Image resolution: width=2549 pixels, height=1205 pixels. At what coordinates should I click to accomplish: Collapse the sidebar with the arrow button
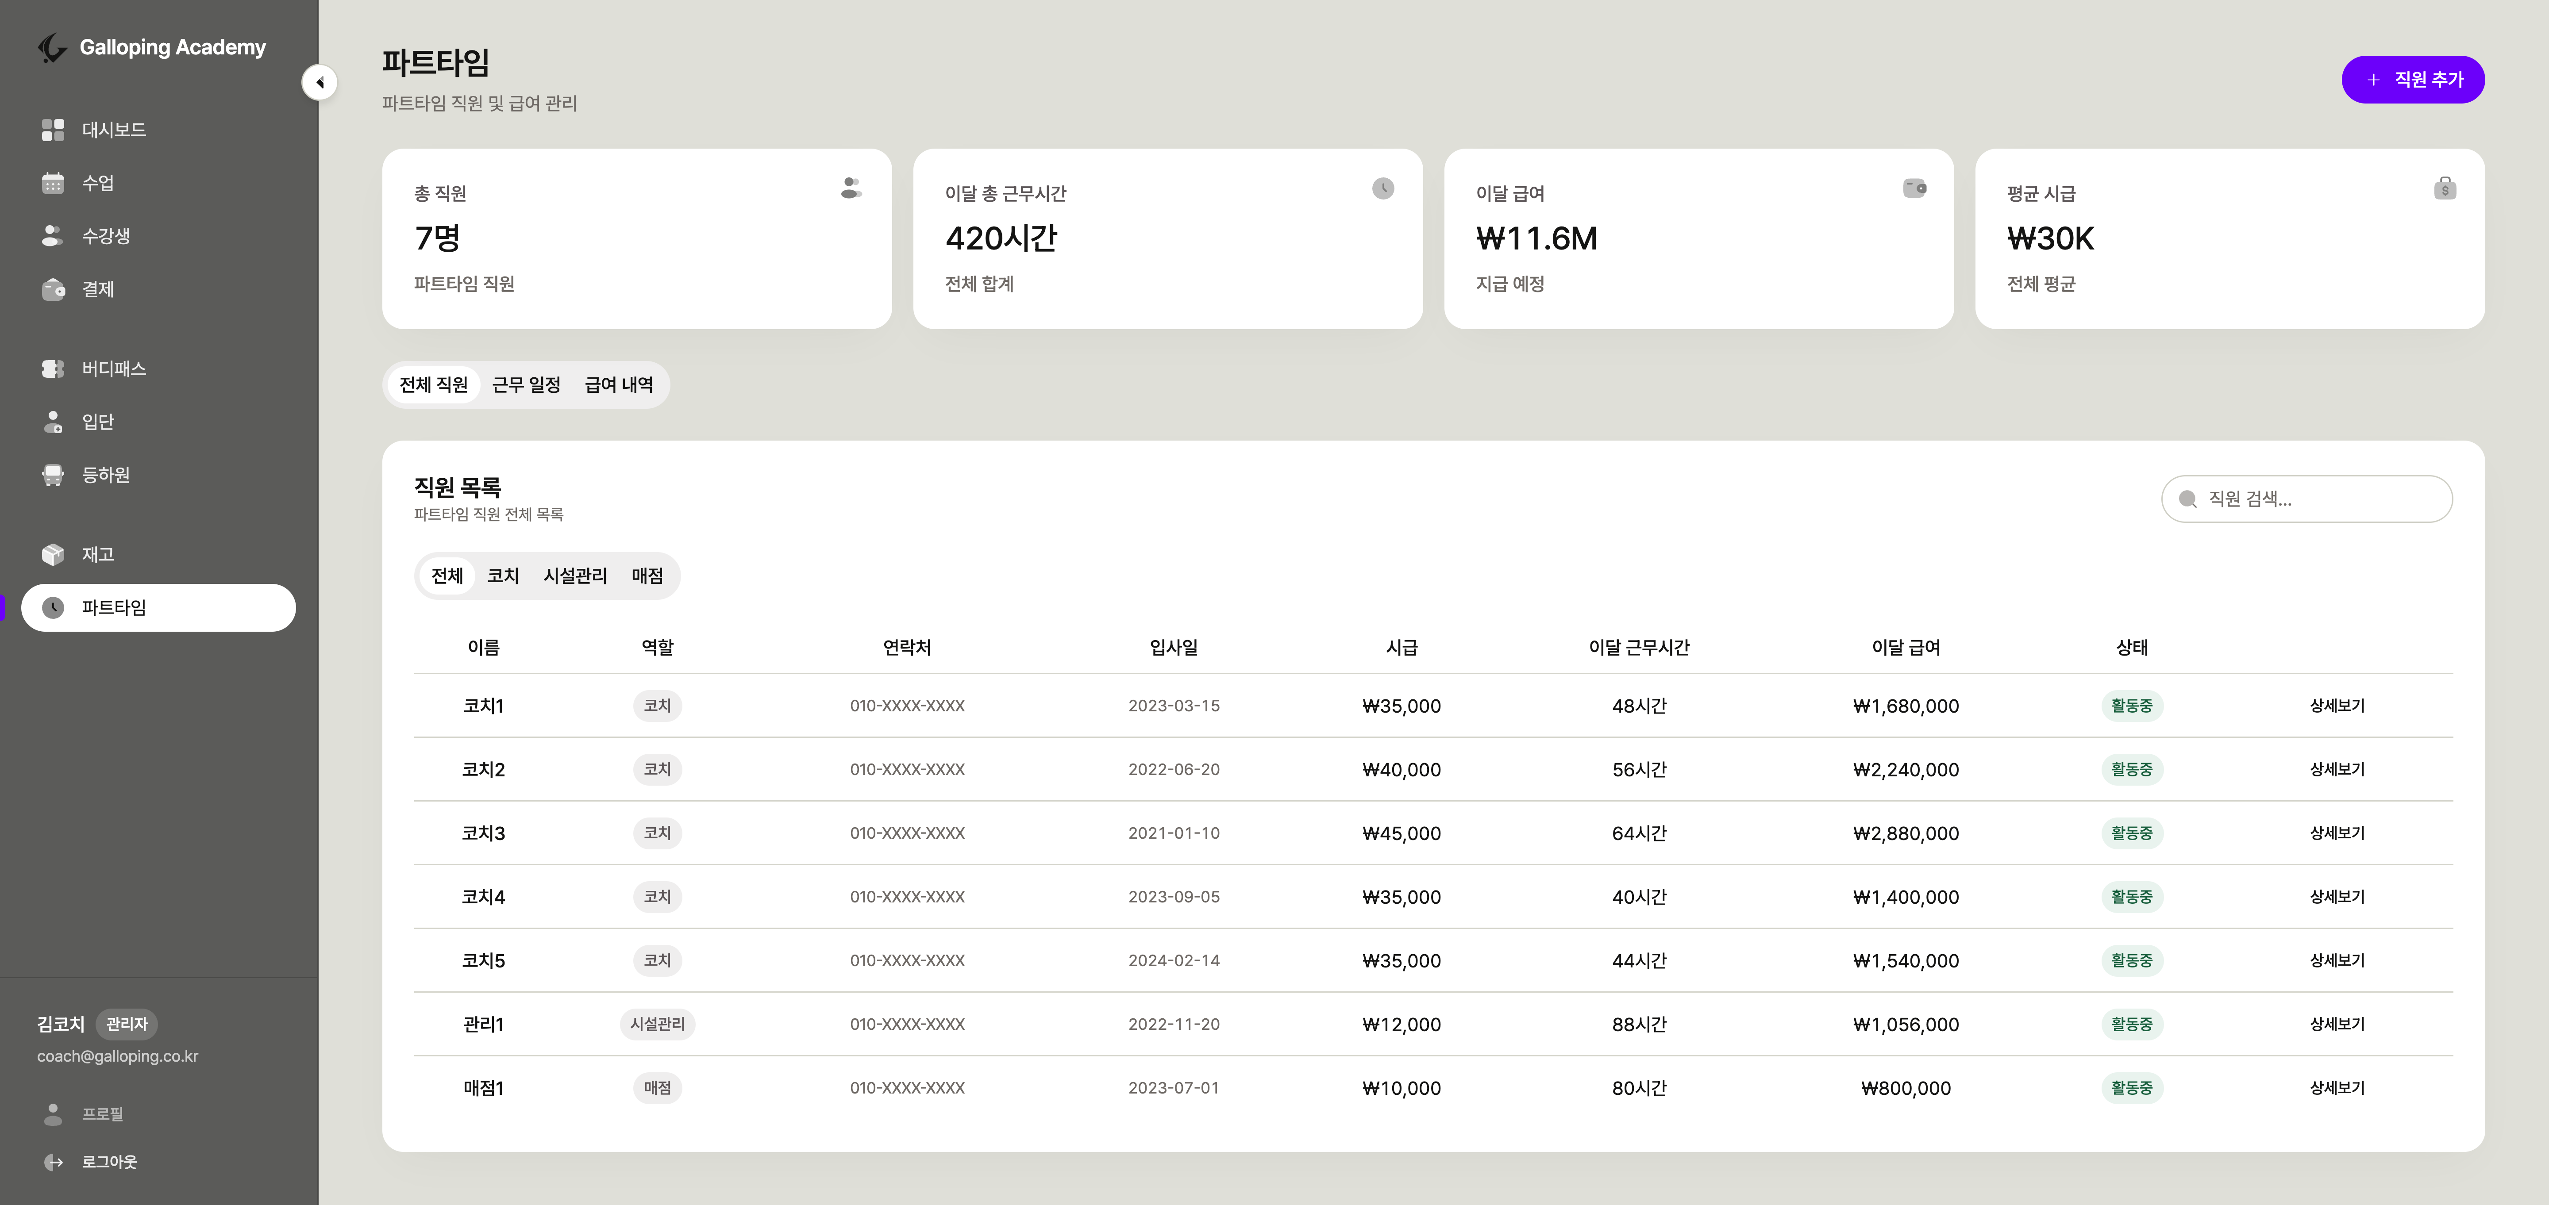pos(320,82)
